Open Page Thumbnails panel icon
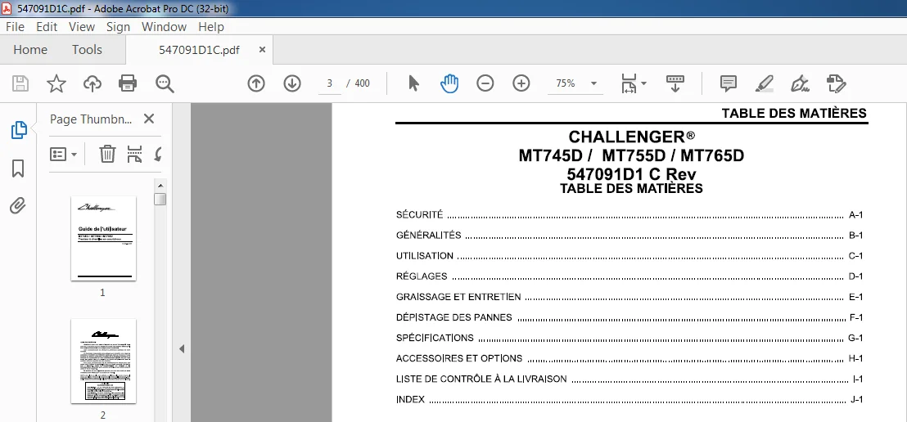This screenshot has width=907, height=422. 19,130
